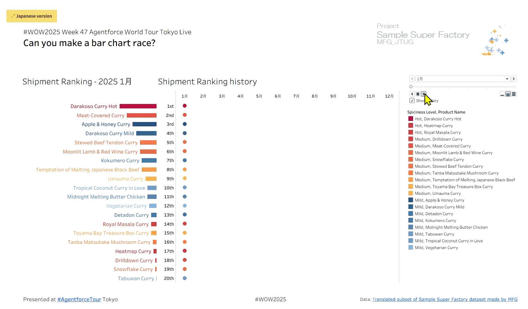Set playback speed to slow
This screenshot has height=309, width=528.
click(502, 94)
